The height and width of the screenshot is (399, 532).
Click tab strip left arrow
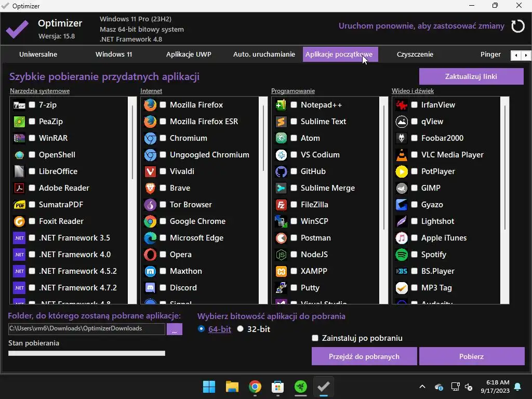(x=516, y=55)
